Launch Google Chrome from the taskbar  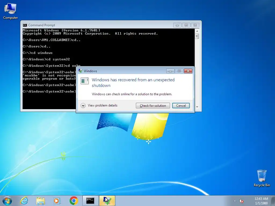tap(74, 201)
